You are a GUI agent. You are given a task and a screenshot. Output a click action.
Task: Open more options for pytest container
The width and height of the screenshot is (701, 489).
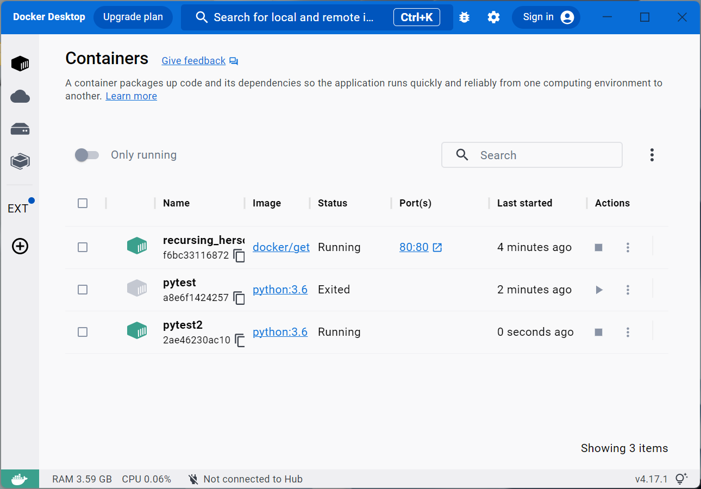628,290
